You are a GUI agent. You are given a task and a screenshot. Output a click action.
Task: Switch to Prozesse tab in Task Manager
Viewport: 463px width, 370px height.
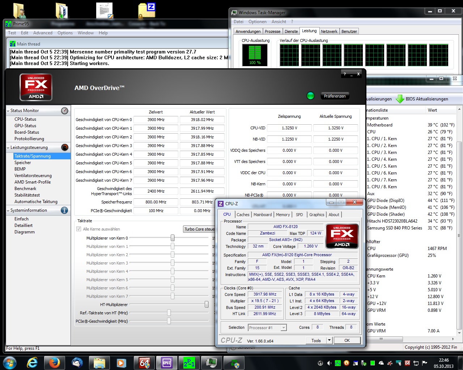[x=272, y=31]
